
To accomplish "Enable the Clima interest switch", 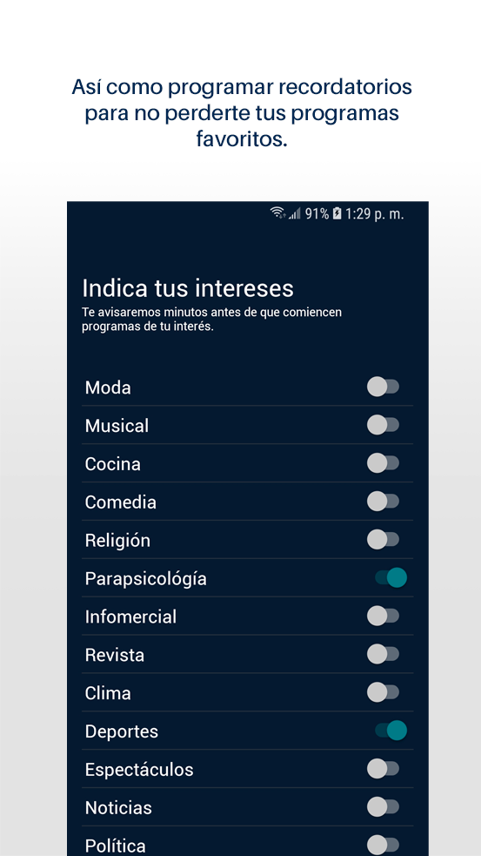I will pos(383,693).
